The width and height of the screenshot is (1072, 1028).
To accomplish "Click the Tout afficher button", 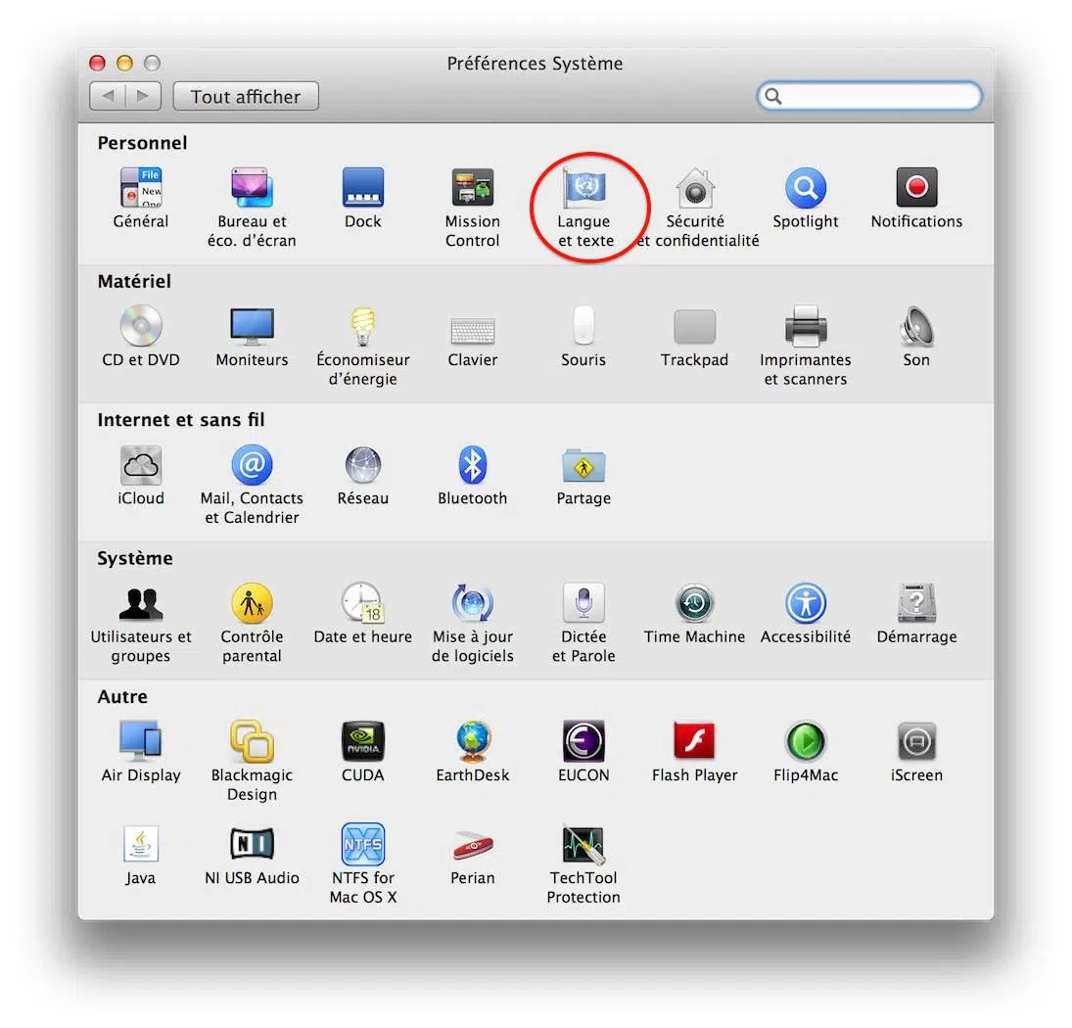I will [x=246, y=96].
